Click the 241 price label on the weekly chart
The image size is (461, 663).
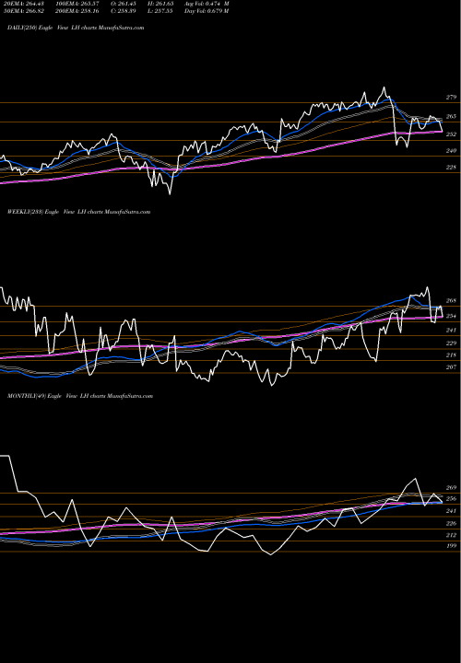point(451,331)
